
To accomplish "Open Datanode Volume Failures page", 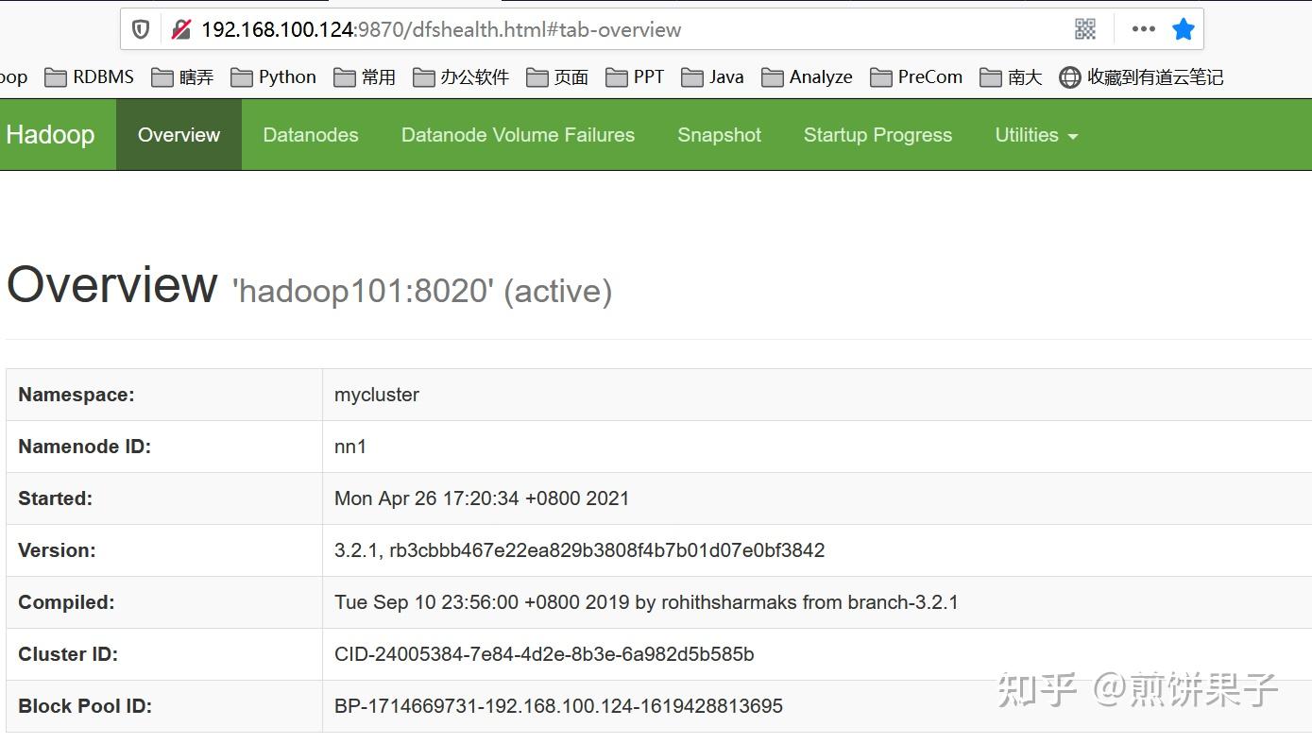I will click(517, 134).
